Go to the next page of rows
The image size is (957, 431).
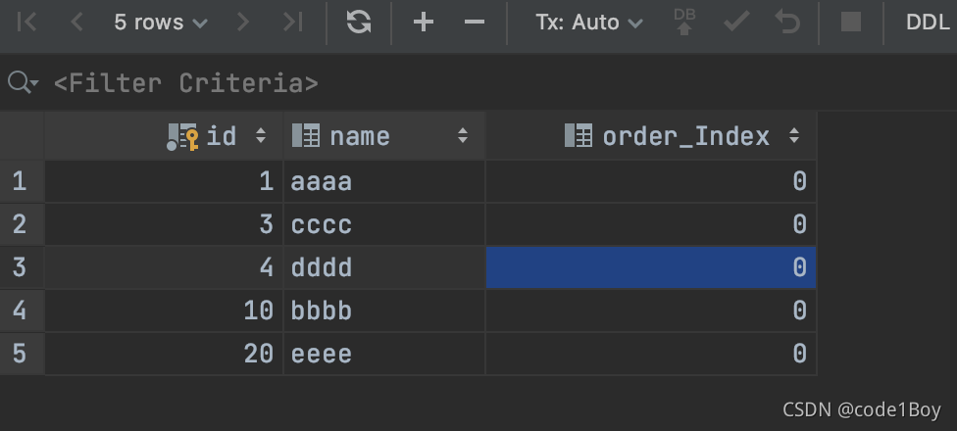[x=243, y=23]
